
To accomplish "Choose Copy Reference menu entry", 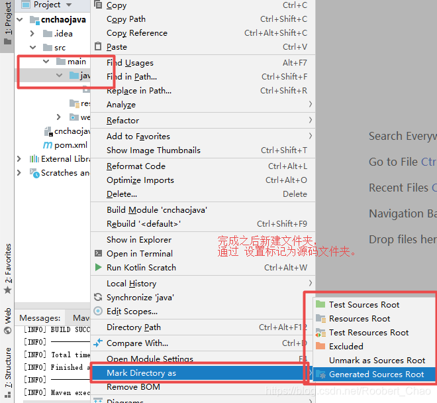I will 203,33.
